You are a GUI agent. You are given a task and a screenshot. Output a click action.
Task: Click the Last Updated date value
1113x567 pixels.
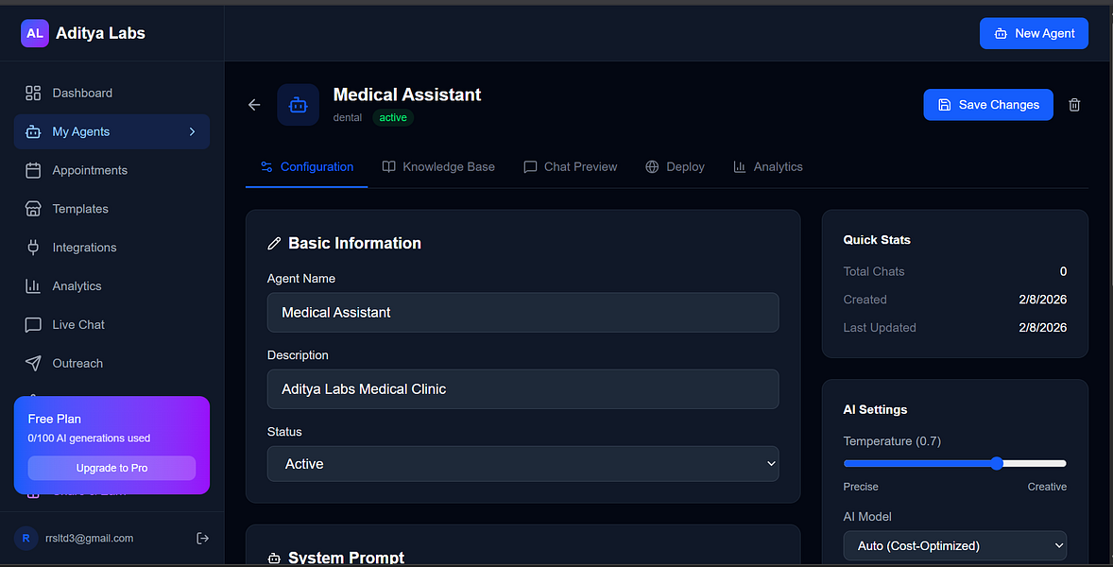[1043, 328]
